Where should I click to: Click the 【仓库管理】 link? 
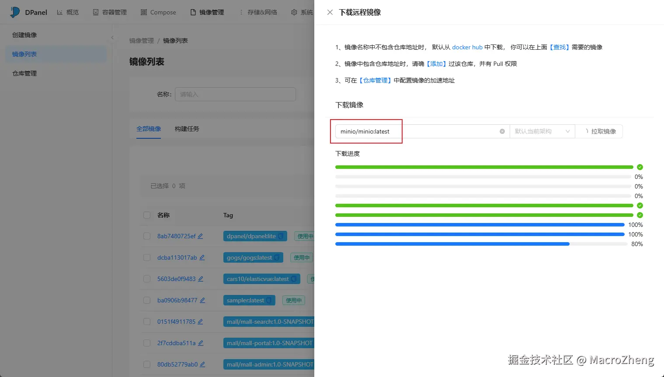point(375,80)
